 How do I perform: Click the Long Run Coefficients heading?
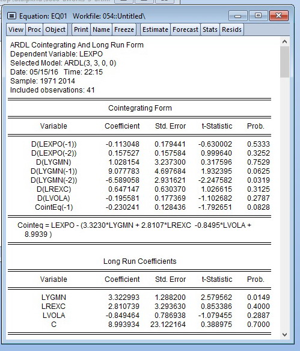point(139,261)
